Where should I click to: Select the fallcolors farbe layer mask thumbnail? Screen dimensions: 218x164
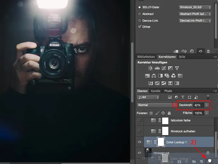(165, 120)
